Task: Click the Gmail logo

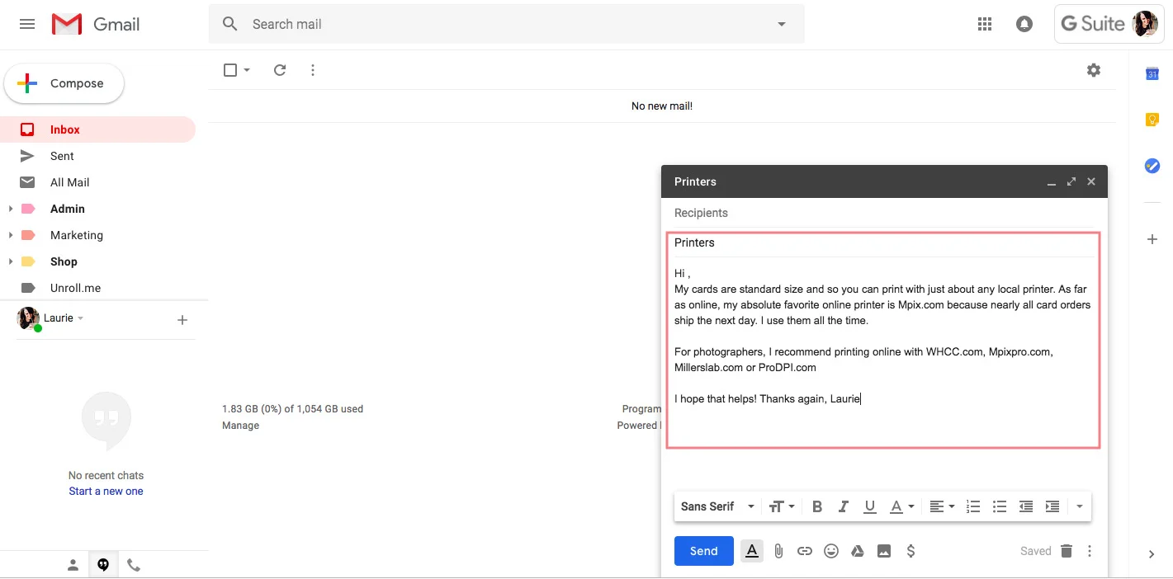Action: pyautogui.click(x=96, y=25)
